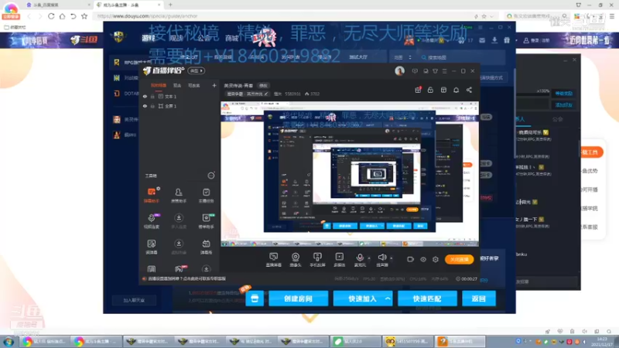The width and height of the screenshot is (619, 348).
Task: Expand the speaker options arrow
Action: (392, 258)
